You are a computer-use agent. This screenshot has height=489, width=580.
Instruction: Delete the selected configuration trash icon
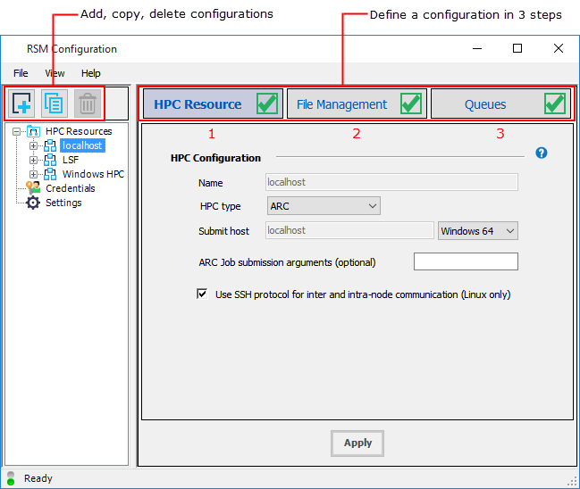[88, 104]
